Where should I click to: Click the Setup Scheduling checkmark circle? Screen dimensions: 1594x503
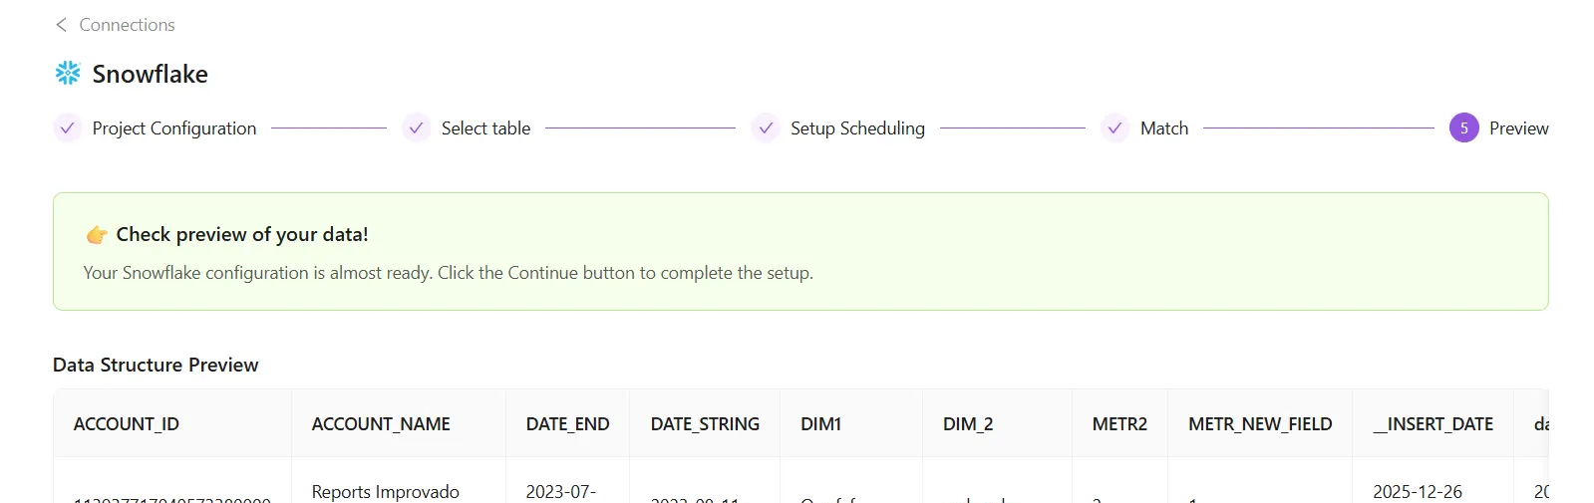[766, 128]
